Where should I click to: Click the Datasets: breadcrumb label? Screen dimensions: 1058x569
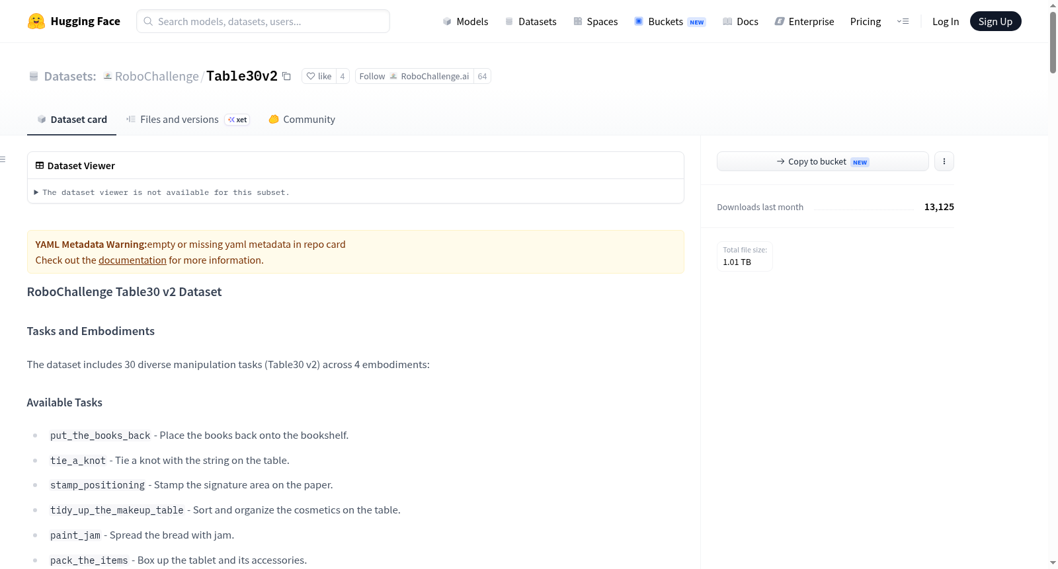click(70, 76)
